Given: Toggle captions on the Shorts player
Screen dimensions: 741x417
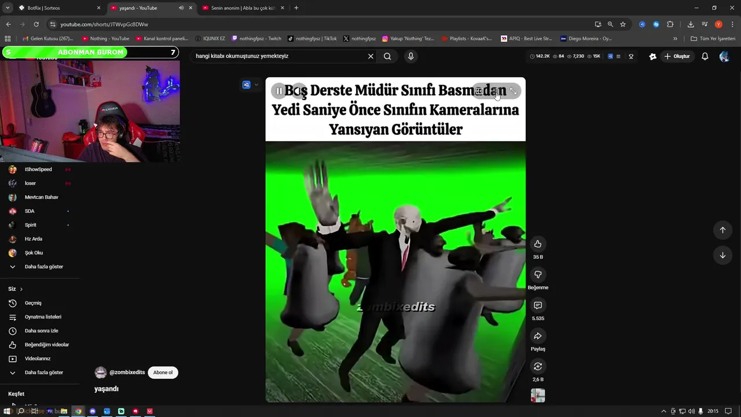Looking at the screenshot, I should point(479,91).
